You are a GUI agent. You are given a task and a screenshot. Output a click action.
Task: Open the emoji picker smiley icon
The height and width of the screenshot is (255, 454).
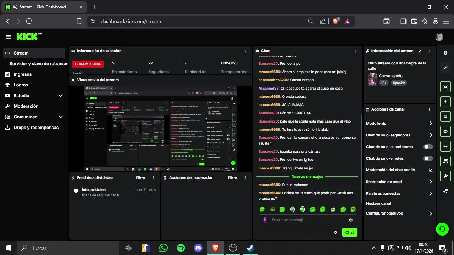click(x=351, y=220)
